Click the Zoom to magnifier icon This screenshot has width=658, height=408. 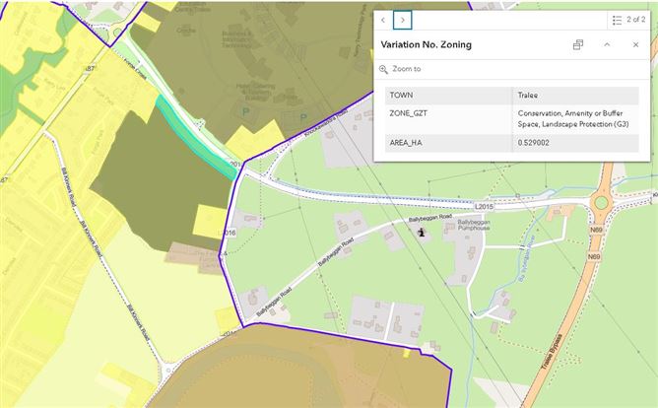384,69
